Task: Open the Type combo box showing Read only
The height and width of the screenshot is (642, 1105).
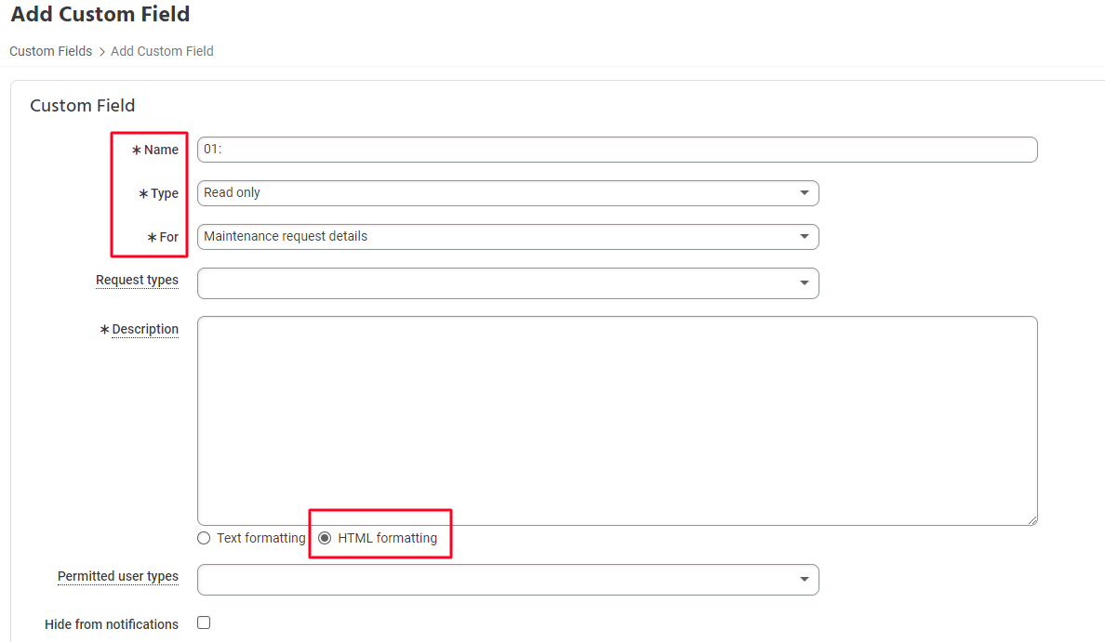Action: point(507,193)
